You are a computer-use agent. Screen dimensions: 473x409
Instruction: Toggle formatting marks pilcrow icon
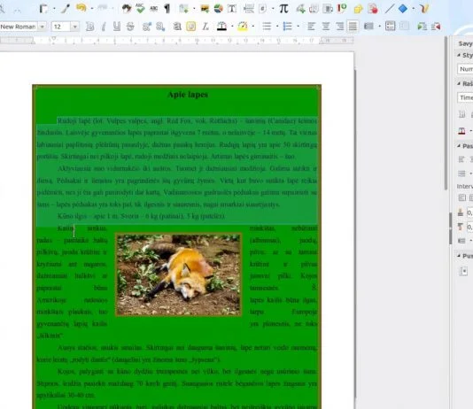[x=167, y=9]
